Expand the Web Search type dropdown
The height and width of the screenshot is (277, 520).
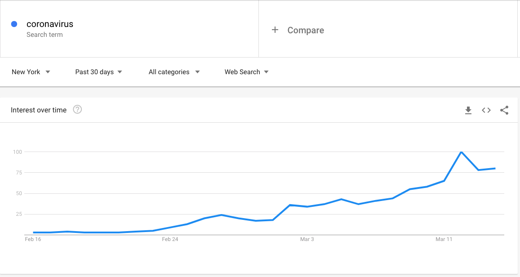pyautogui.click(x=246, y=72)
